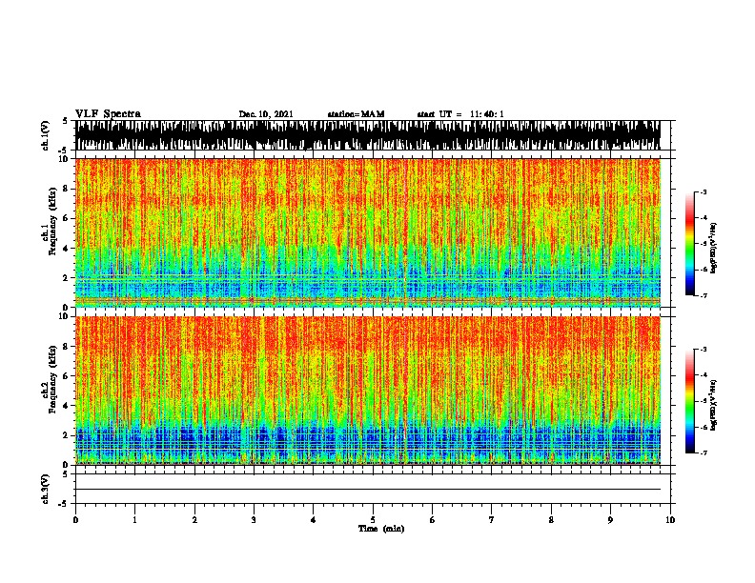Click the "3" tick label on time axis
The width and height of the screenshot is (755, 583).
[x=254, y=520]
